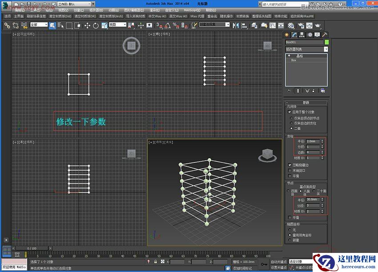Open the Material Editor
This screenshot has height=272, width=378.
(x=290, y=27)
